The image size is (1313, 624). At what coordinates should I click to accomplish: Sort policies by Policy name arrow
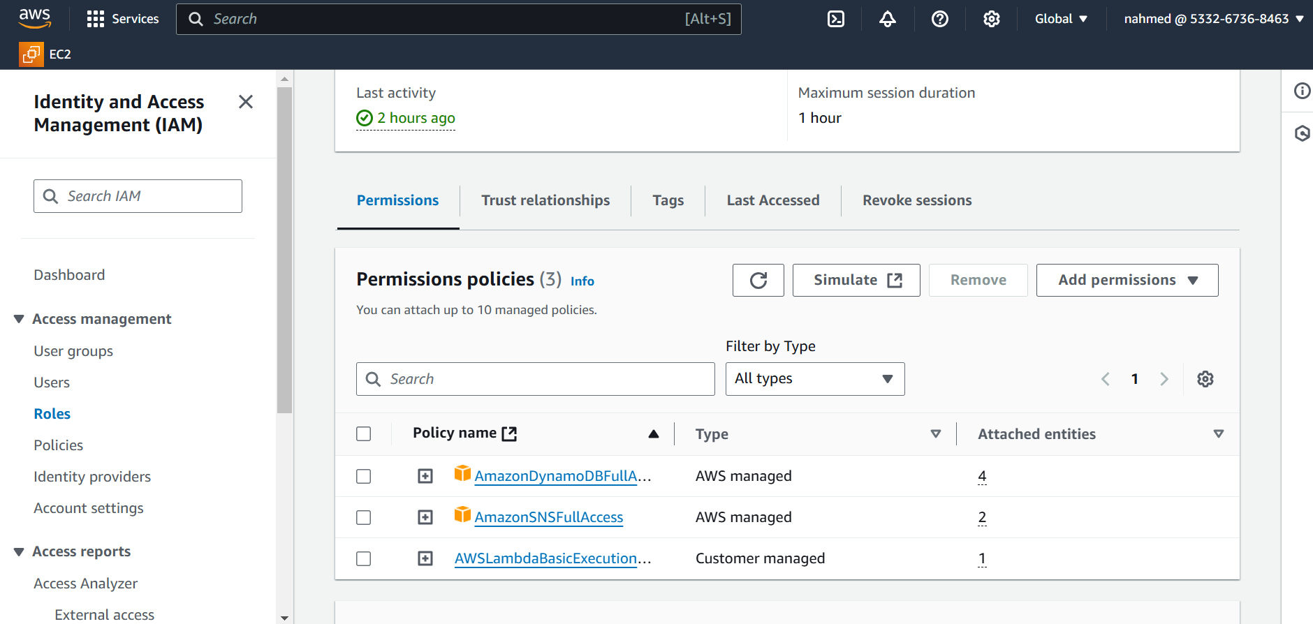tap(654, 433)
